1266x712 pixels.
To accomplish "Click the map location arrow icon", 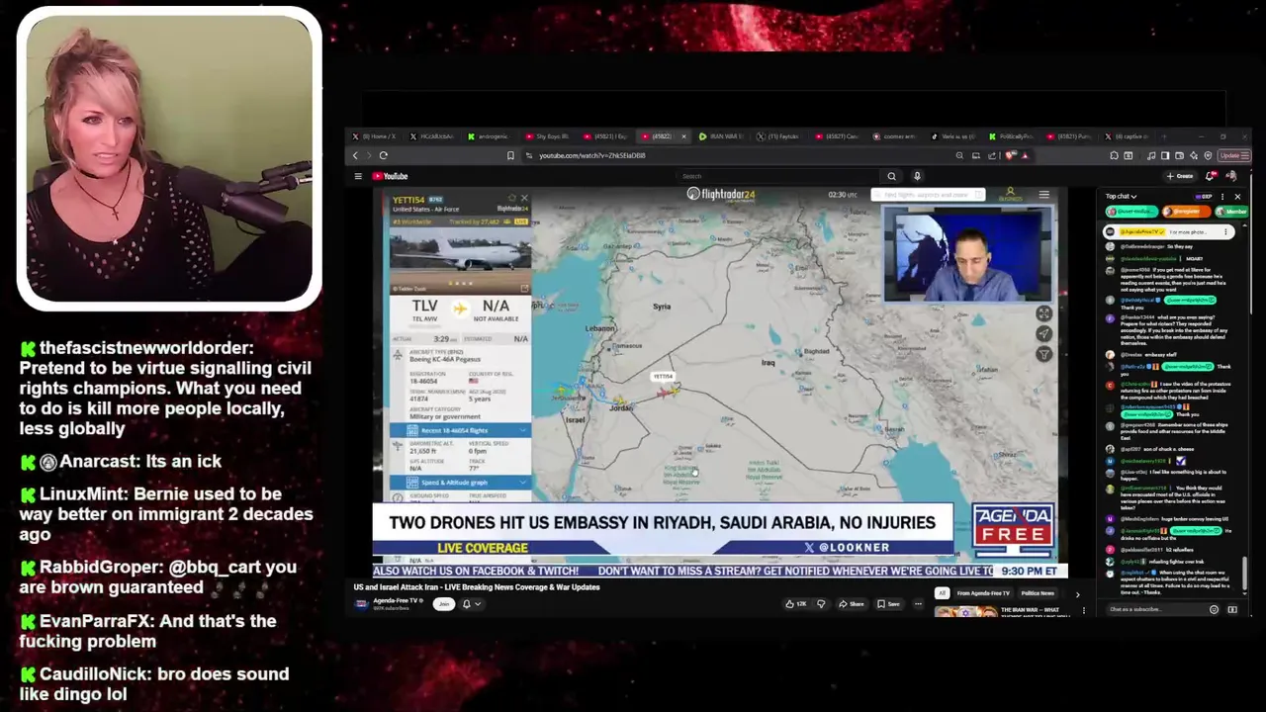I will pyautogui.click(x=1043, y=334).
